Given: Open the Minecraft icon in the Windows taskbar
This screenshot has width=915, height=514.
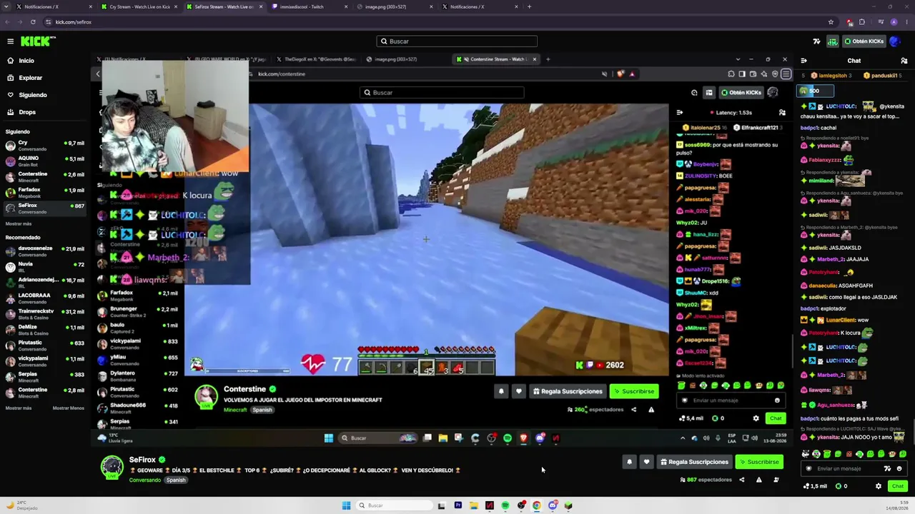Looking at the screenshot, I should [x=568, y=505].
